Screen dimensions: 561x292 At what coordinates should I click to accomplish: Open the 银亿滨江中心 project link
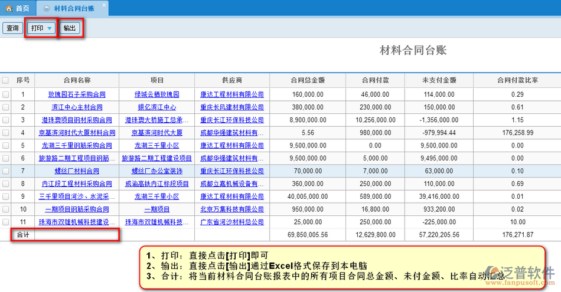click(156, 107)
